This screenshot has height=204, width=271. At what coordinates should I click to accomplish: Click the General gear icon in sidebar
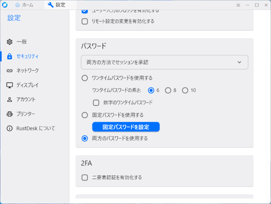(9, 42)
